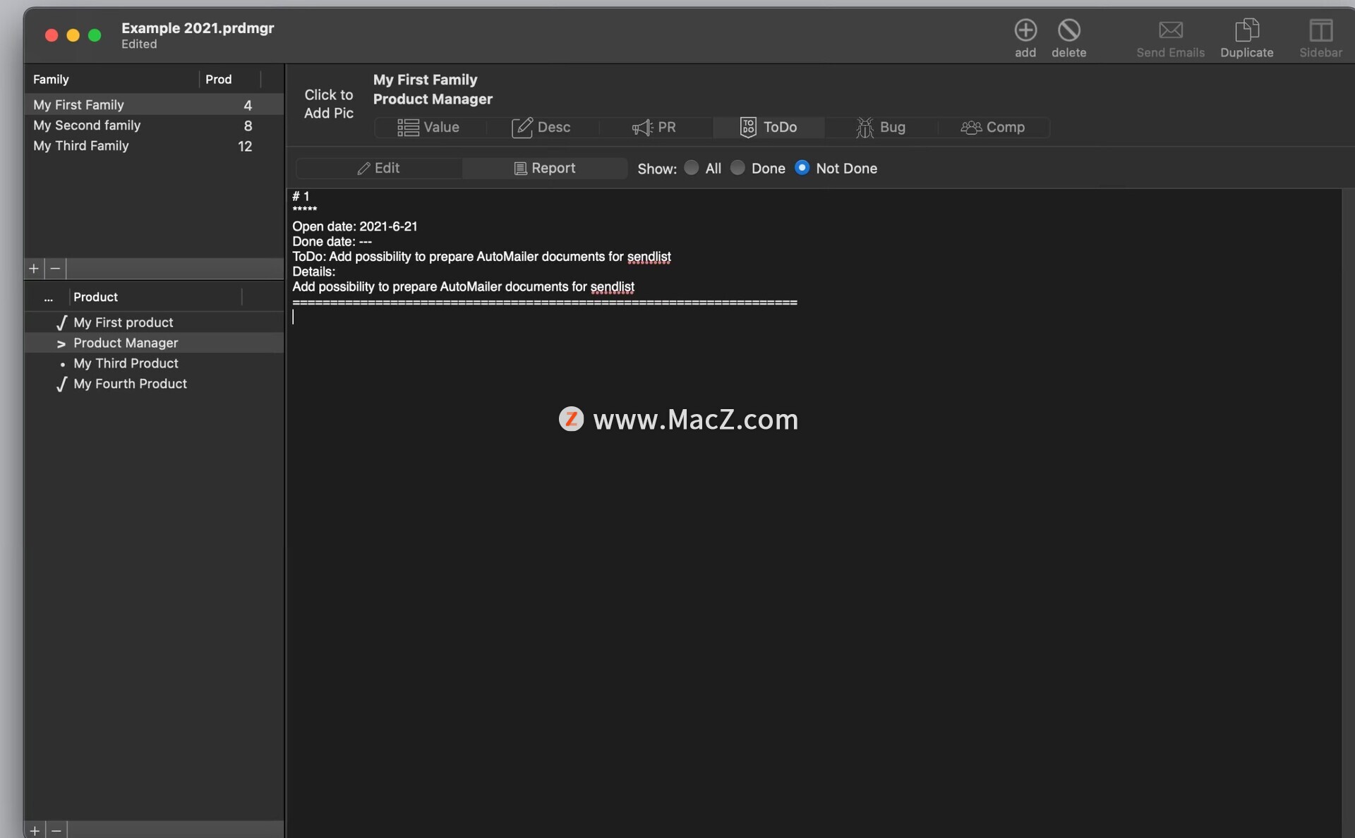This screenshot has width=1355, height=838.
Task: Click the product count 4
Action: [248, 105]
